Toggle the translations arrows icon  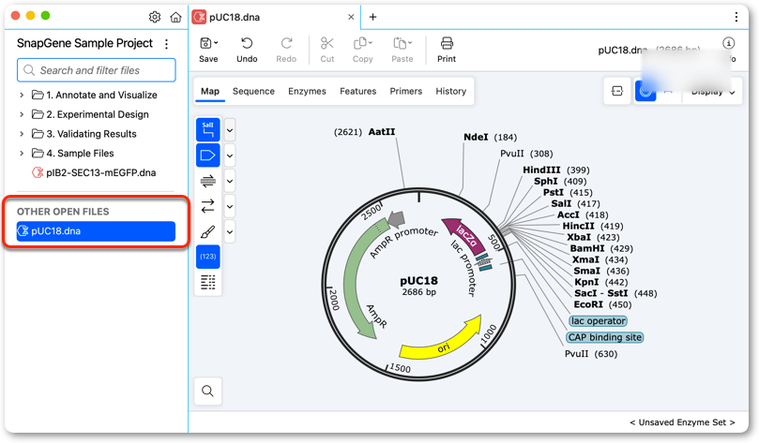coord(208,206)
